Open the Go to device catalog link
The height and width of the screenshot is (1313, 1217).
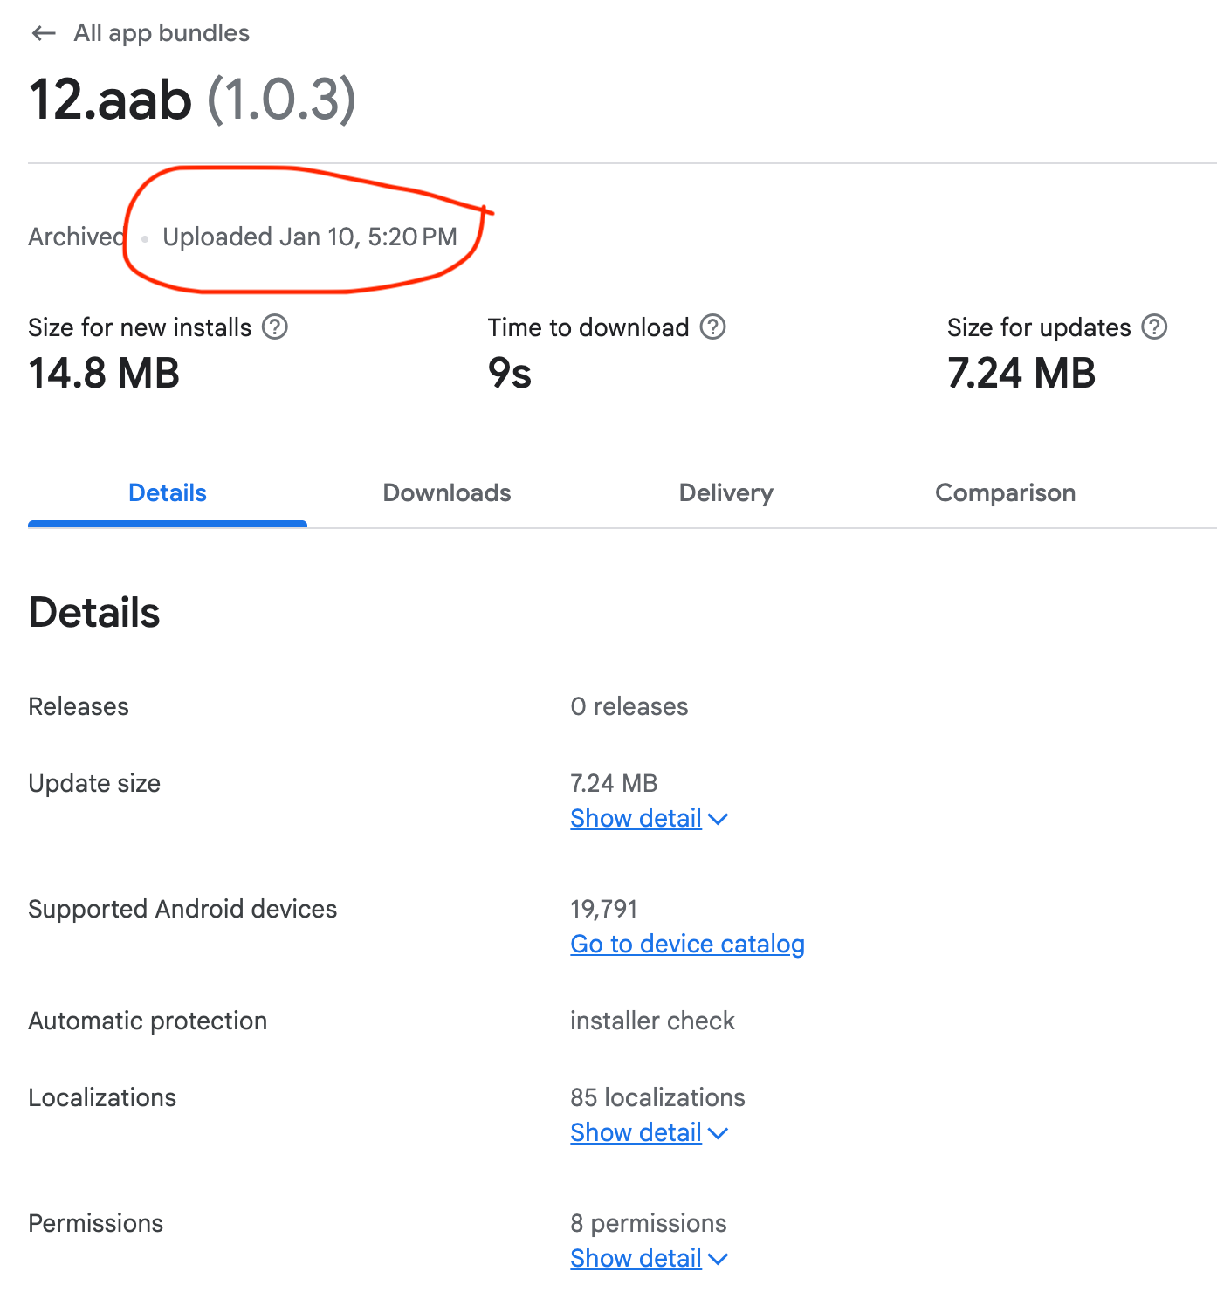688,945
